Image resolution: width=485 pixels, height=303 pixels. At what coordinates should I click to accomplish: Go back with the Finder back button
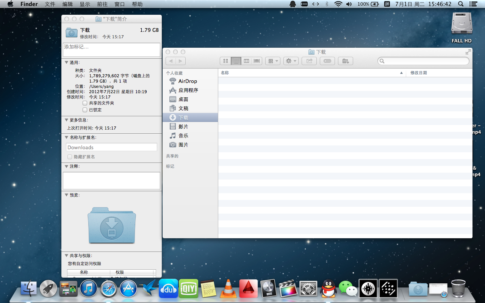pos(171,61)
